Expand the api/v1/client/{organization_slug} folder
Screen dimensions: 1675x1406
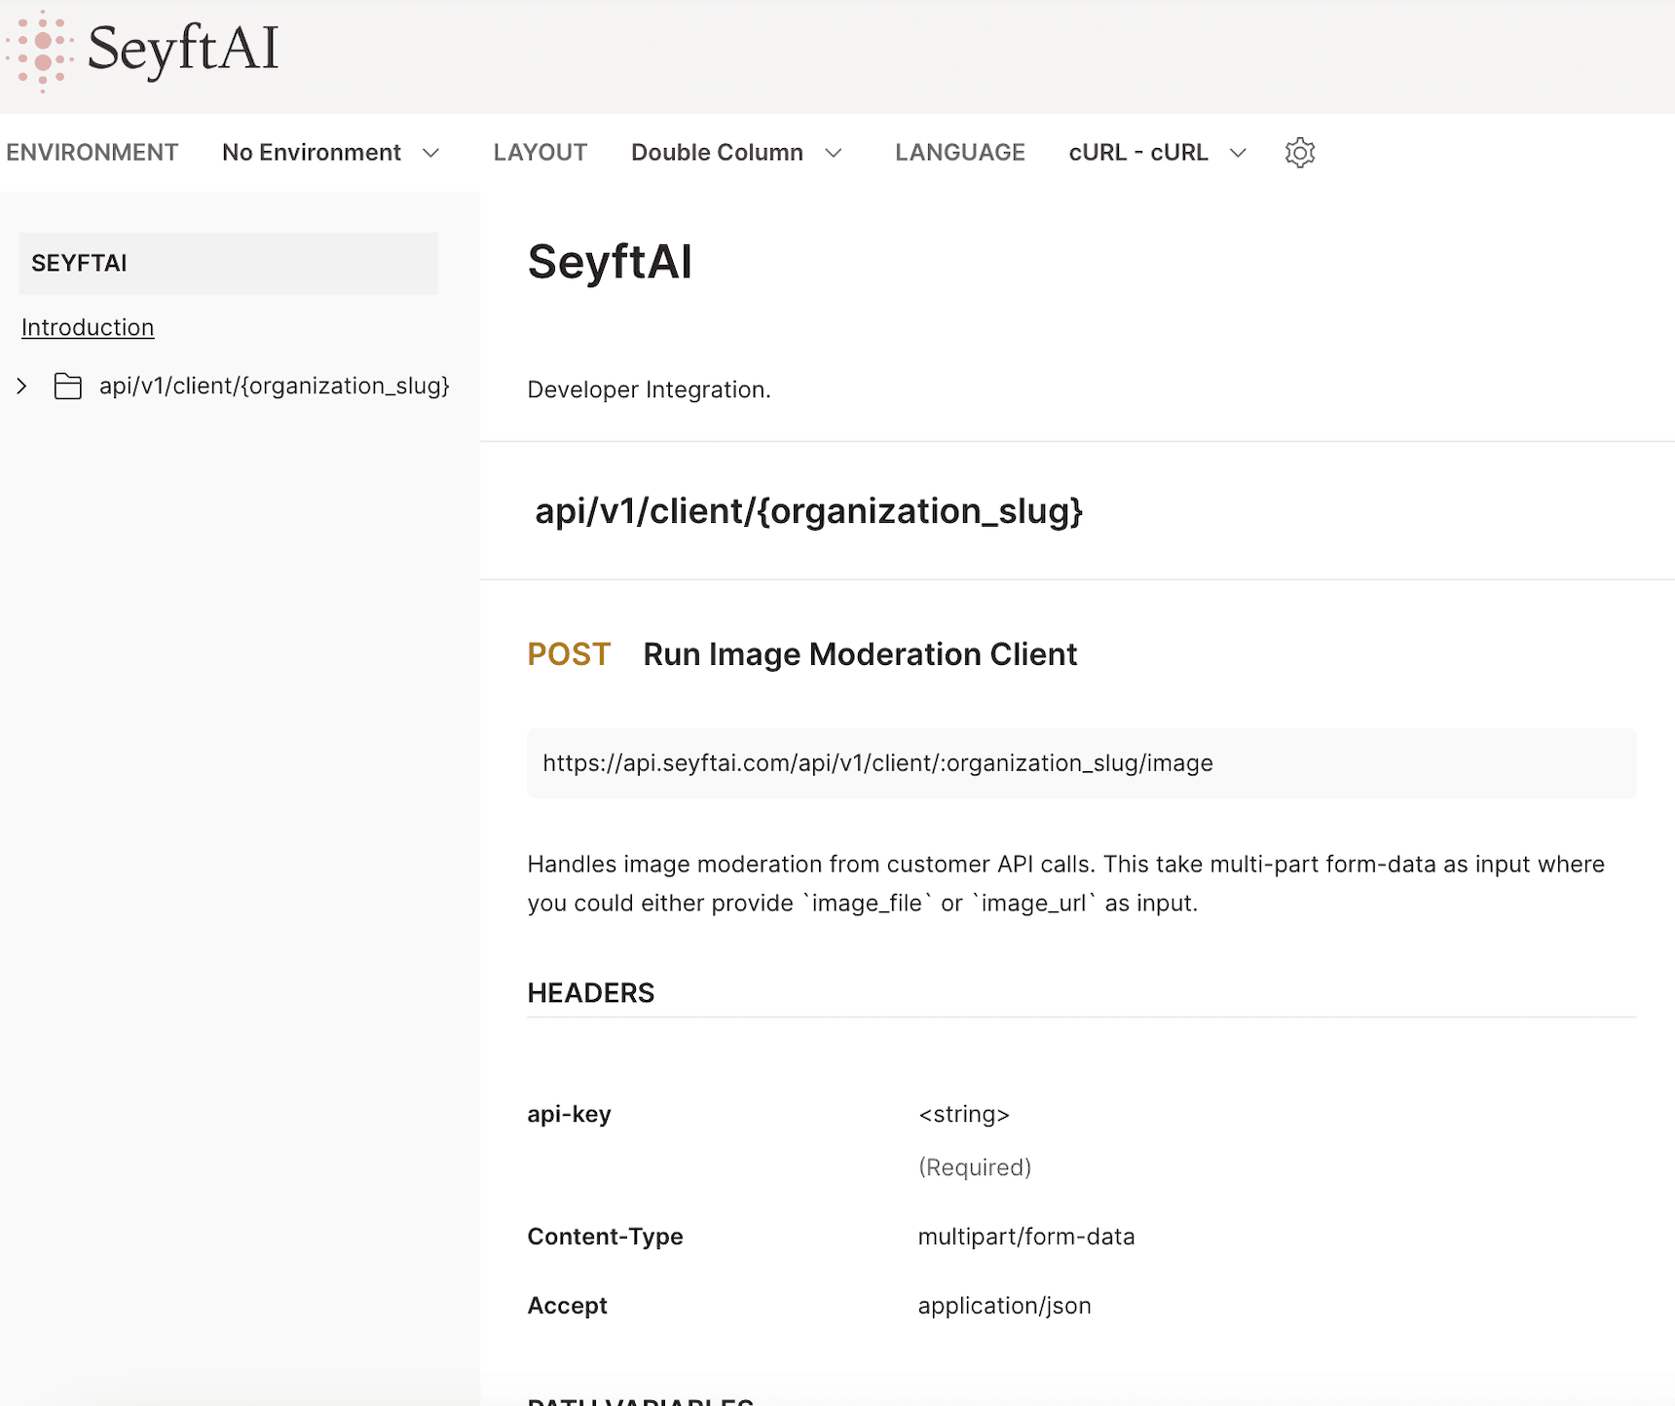274,386
